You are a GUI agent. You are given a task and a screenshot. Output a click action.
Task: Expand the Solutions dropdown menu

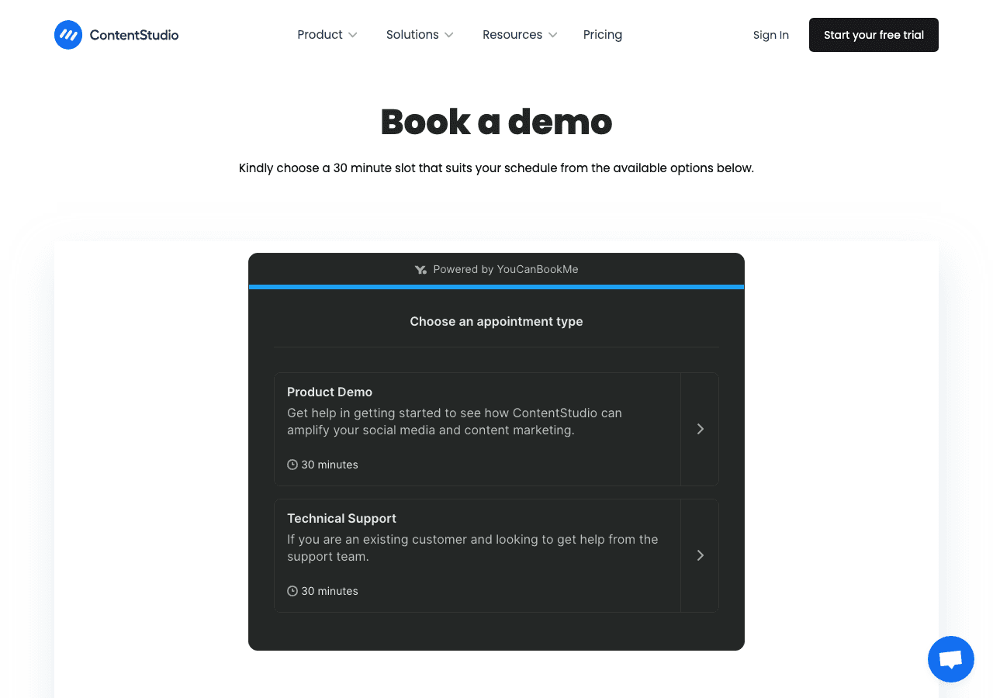[x=420, y=35]
